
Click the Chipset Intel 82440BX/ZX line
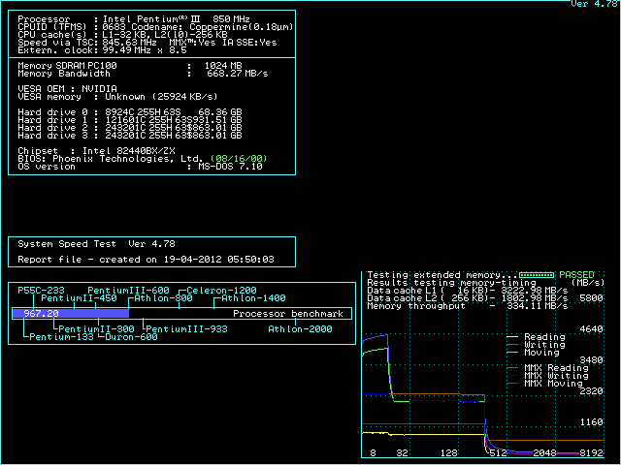(x=96, y=151)
